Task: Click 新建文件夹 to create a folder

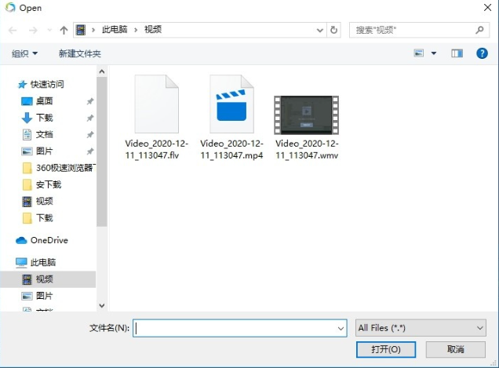Action: 80,53
